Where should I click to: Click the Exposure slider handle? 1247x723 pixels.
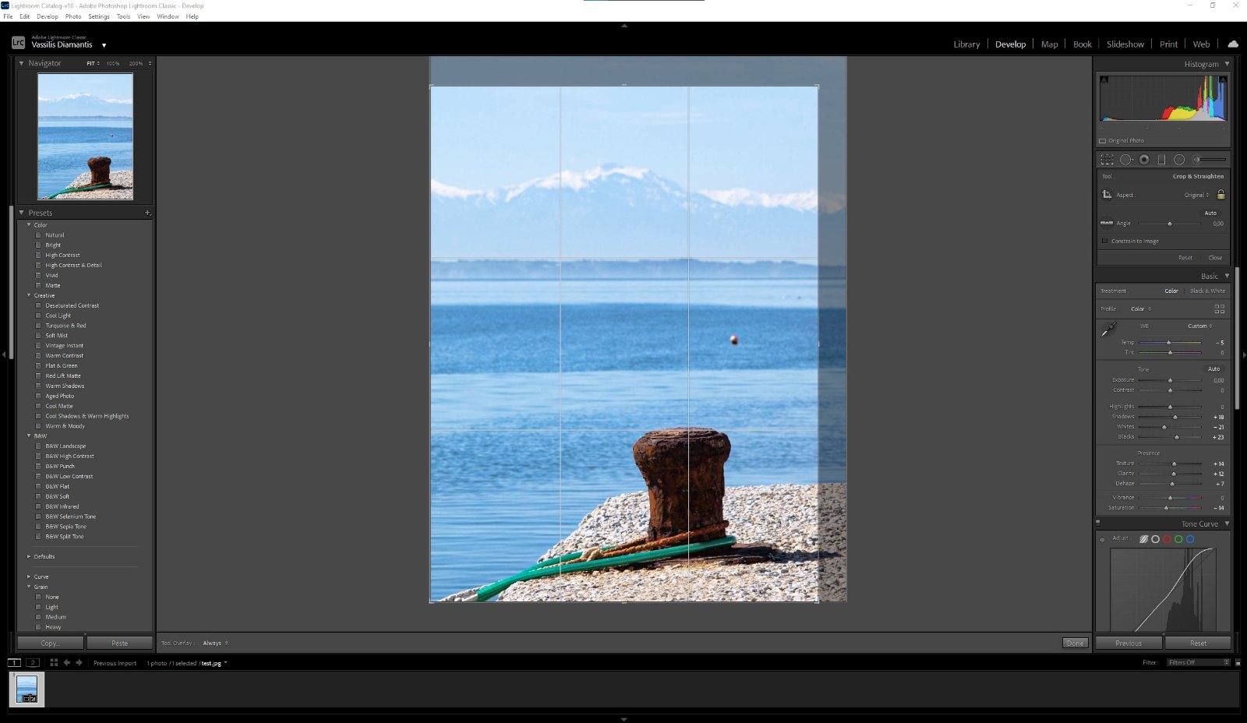1170,380
